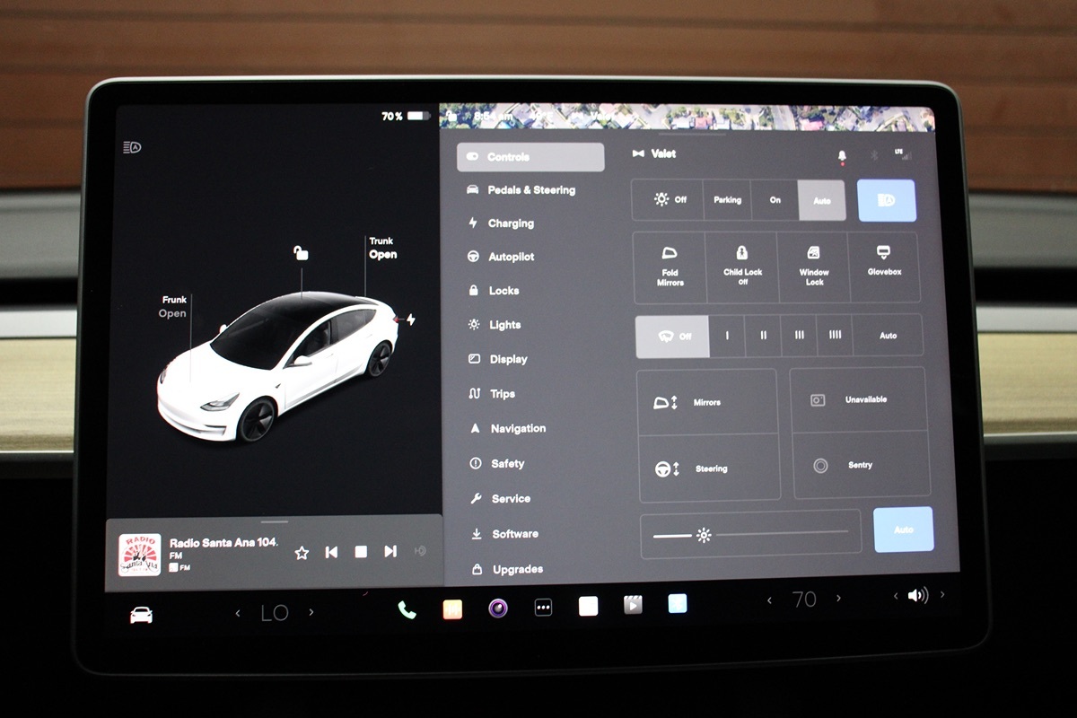The height and width of the screenshot is (718, 1077).
Task: Decrease driver temperature with left arrow
Action: coord(238,613)
